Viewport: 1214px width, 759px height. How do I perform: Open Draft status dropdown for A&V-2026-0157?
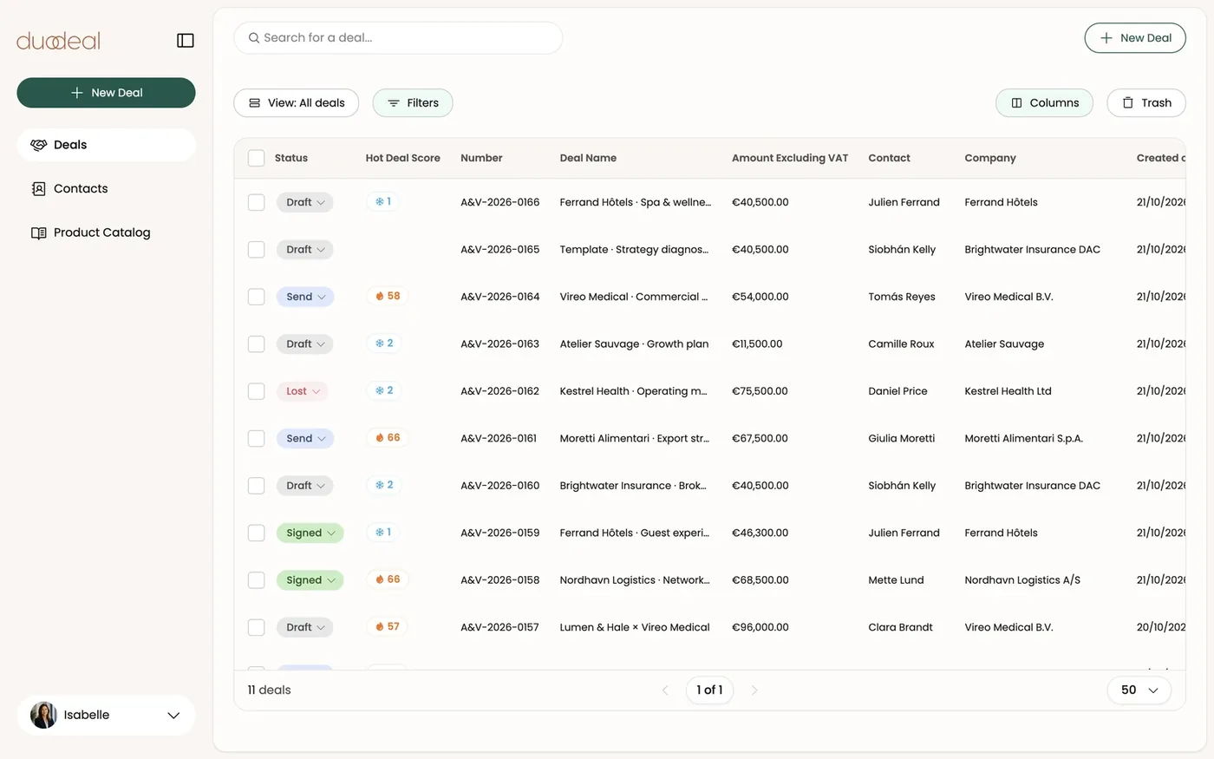point(305,627)
